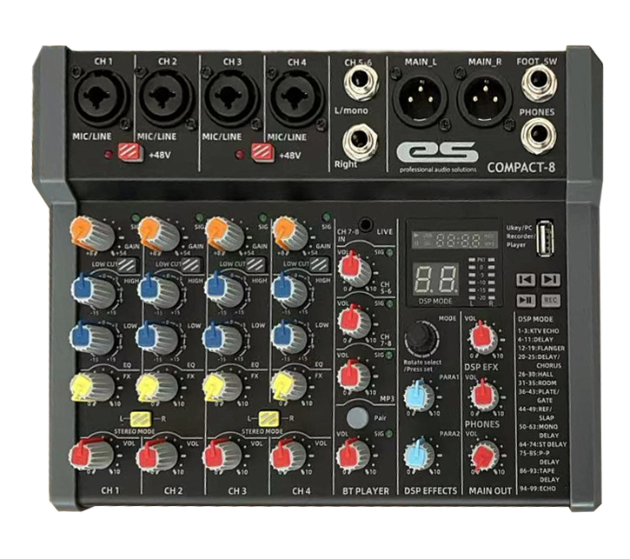Click the L/R level meter LEDs
The width and height of the screenshot is (630, 559).
481,280
